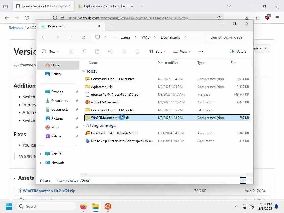Open the hidden path ellipsis in address bar
This screenshot has width=284, height=213.
(x=114, y=37)
